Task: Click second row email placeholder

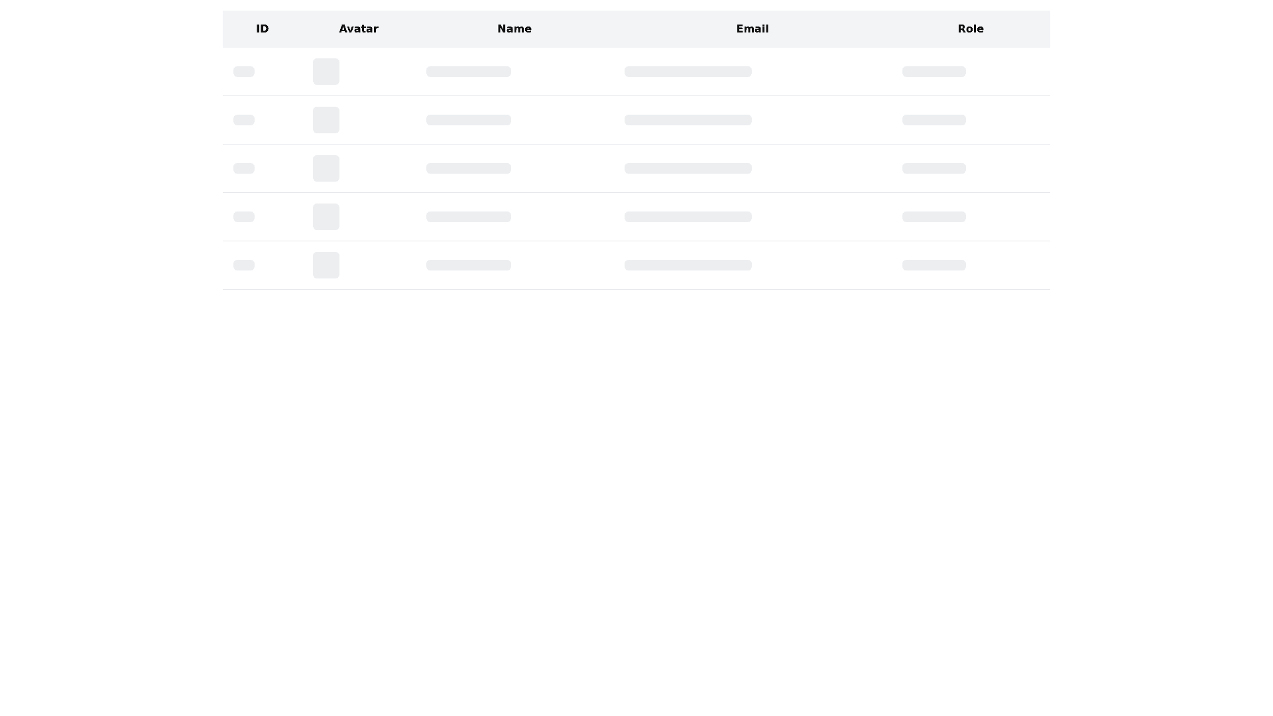Action: pos(688,120)
